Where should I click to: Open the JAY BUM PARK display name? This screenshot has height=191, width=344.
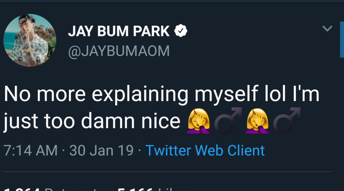(x=119, y=31)
